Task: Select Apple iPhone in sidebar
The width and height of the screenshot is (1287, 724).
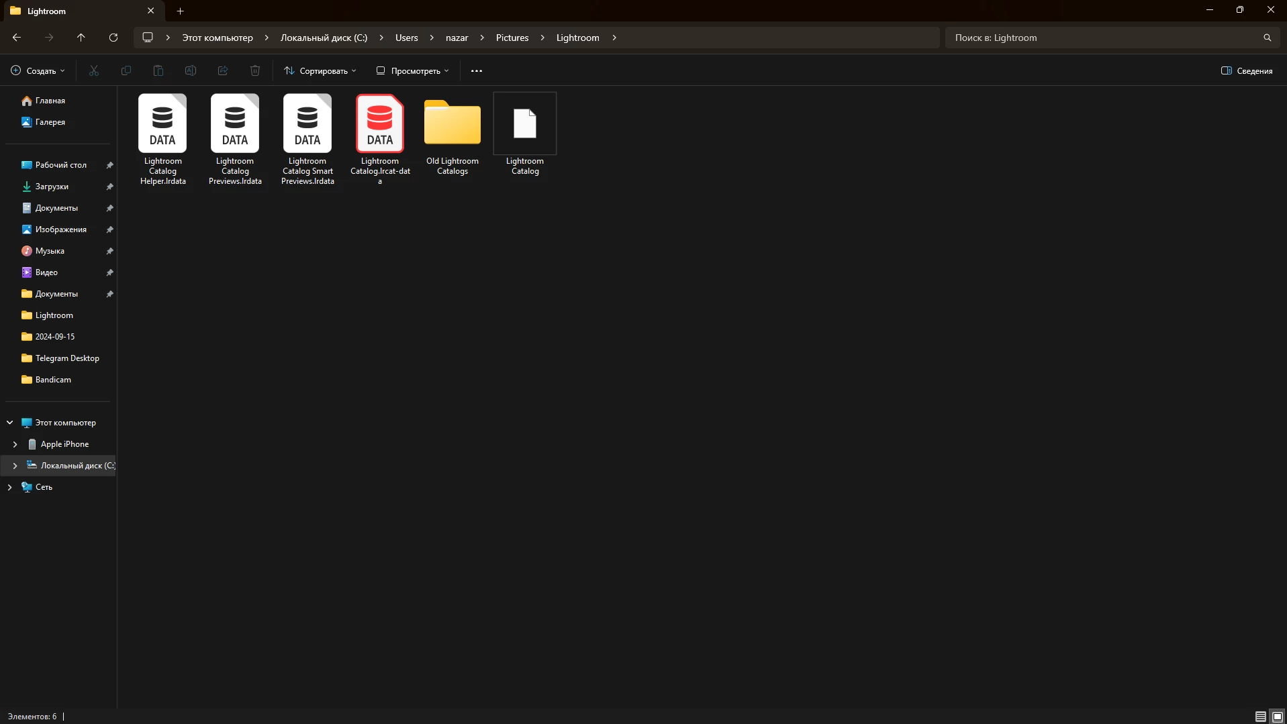Action: tap(64, 444)
